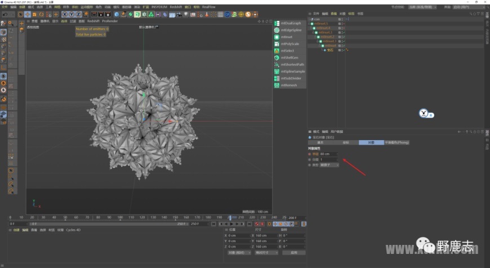Select mtInset.3 in object tree
Image resolution: width=490 pixels, height=268 pixels.
[326, 32]
